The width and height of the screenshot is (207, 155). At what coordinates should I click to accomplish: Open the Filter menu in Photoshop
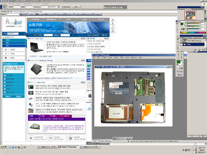tap(122, 58)
